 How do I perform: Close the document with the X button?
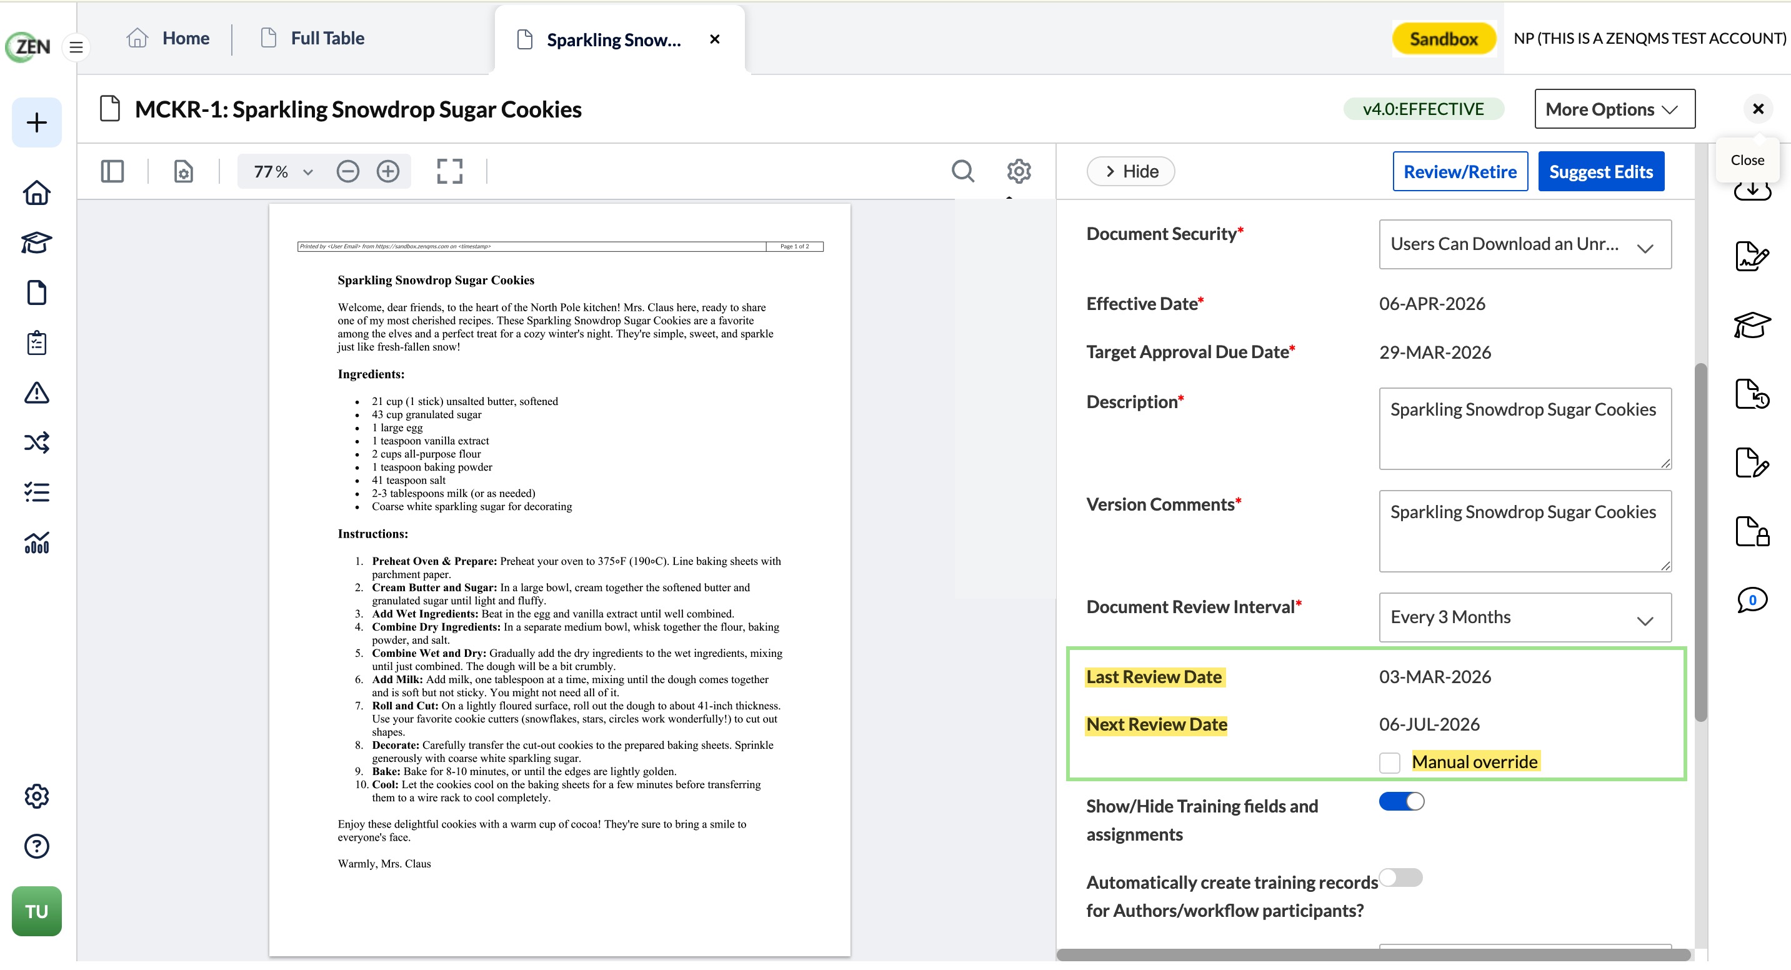(x=1758, y=109)
